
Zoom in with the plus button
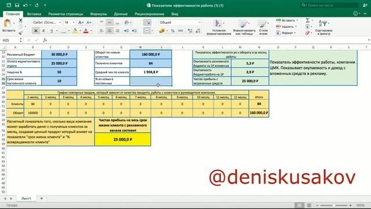tap(350, 205)
